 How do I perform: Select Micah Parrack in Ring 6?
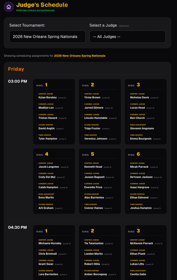(x=139, y=167)
